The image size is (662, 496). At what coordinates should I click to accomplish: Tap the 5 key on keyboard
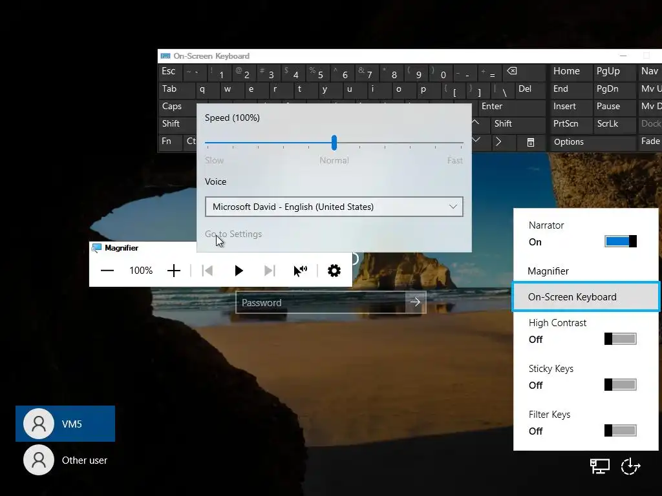click(318, 72)
